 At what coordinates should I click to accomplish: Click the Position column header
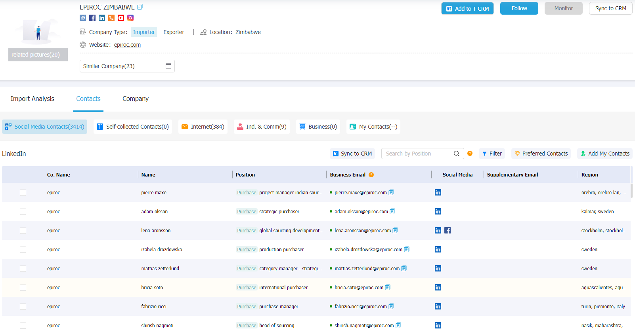tap(245, 175)
